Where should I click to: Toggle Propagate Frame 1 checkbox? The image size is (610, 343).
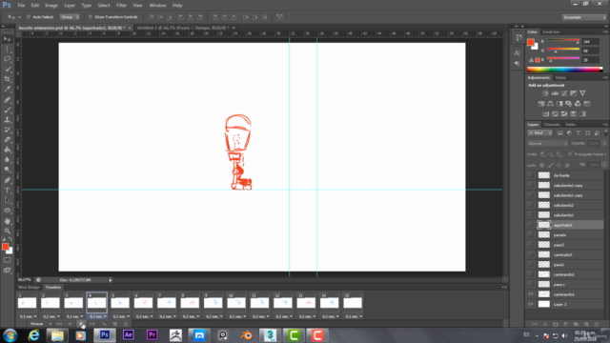coord(570,154)
